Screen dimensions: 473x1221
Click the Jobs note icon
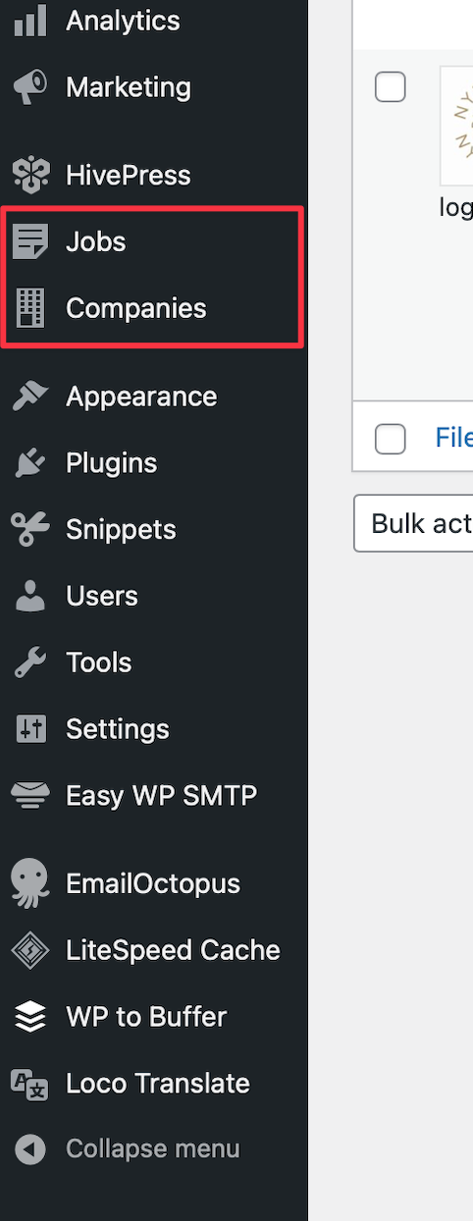point(30,241)
